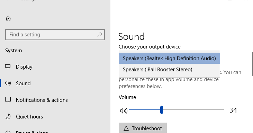
Task: Go to Settings home via the house icon
Action: tap(8, 18)
